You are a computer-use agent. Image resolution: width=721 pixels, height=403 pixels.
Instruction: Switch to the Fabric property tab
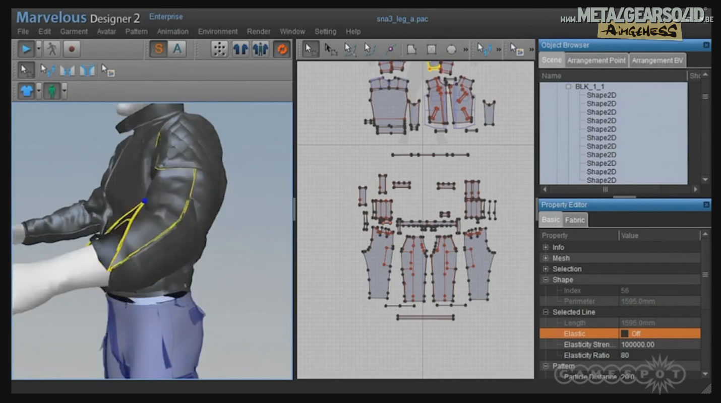pos(575,220)
